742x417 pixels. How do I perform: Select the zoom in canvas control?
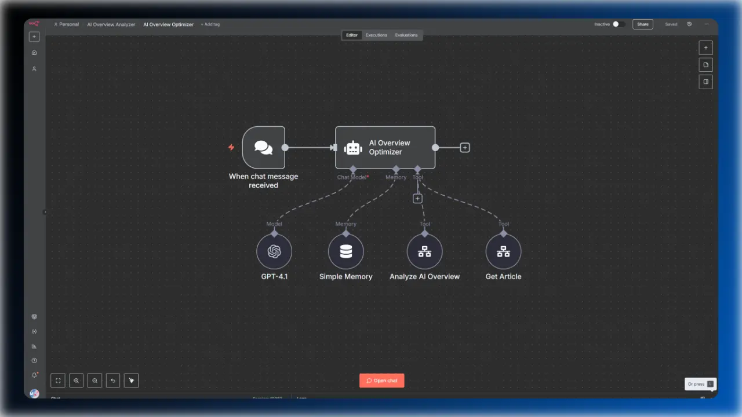tap(76, 380)
